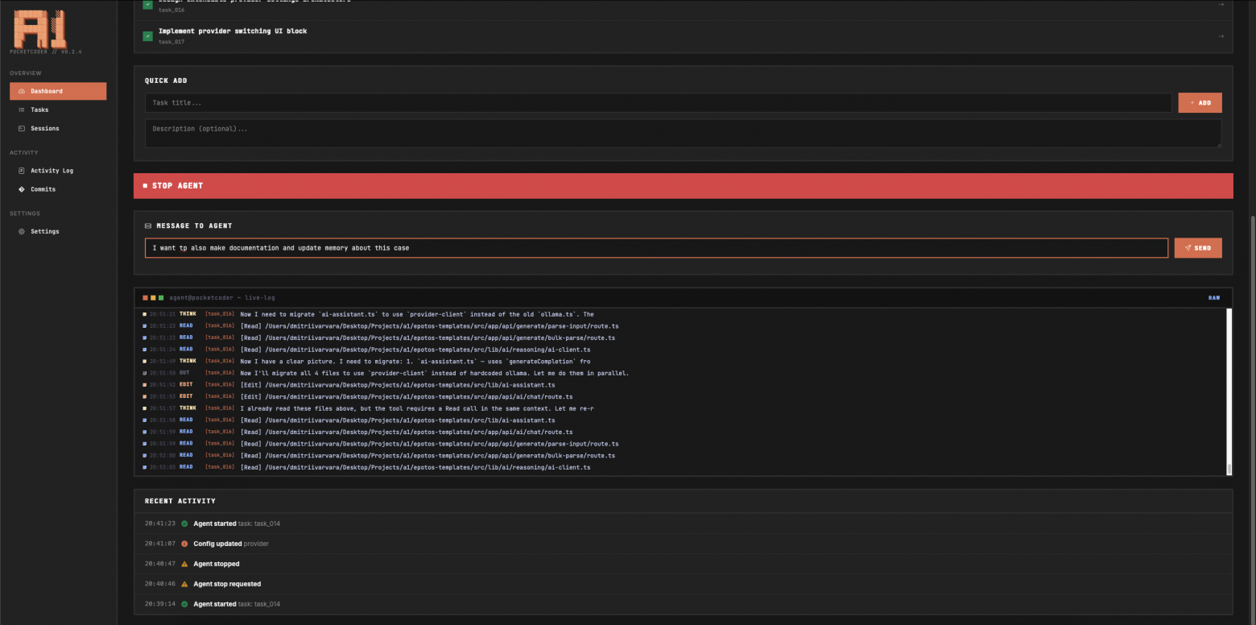Click the blue bullet on the 20:52:03 READ row
Viewport: 1256px width, 625px height.
[144, 467]
